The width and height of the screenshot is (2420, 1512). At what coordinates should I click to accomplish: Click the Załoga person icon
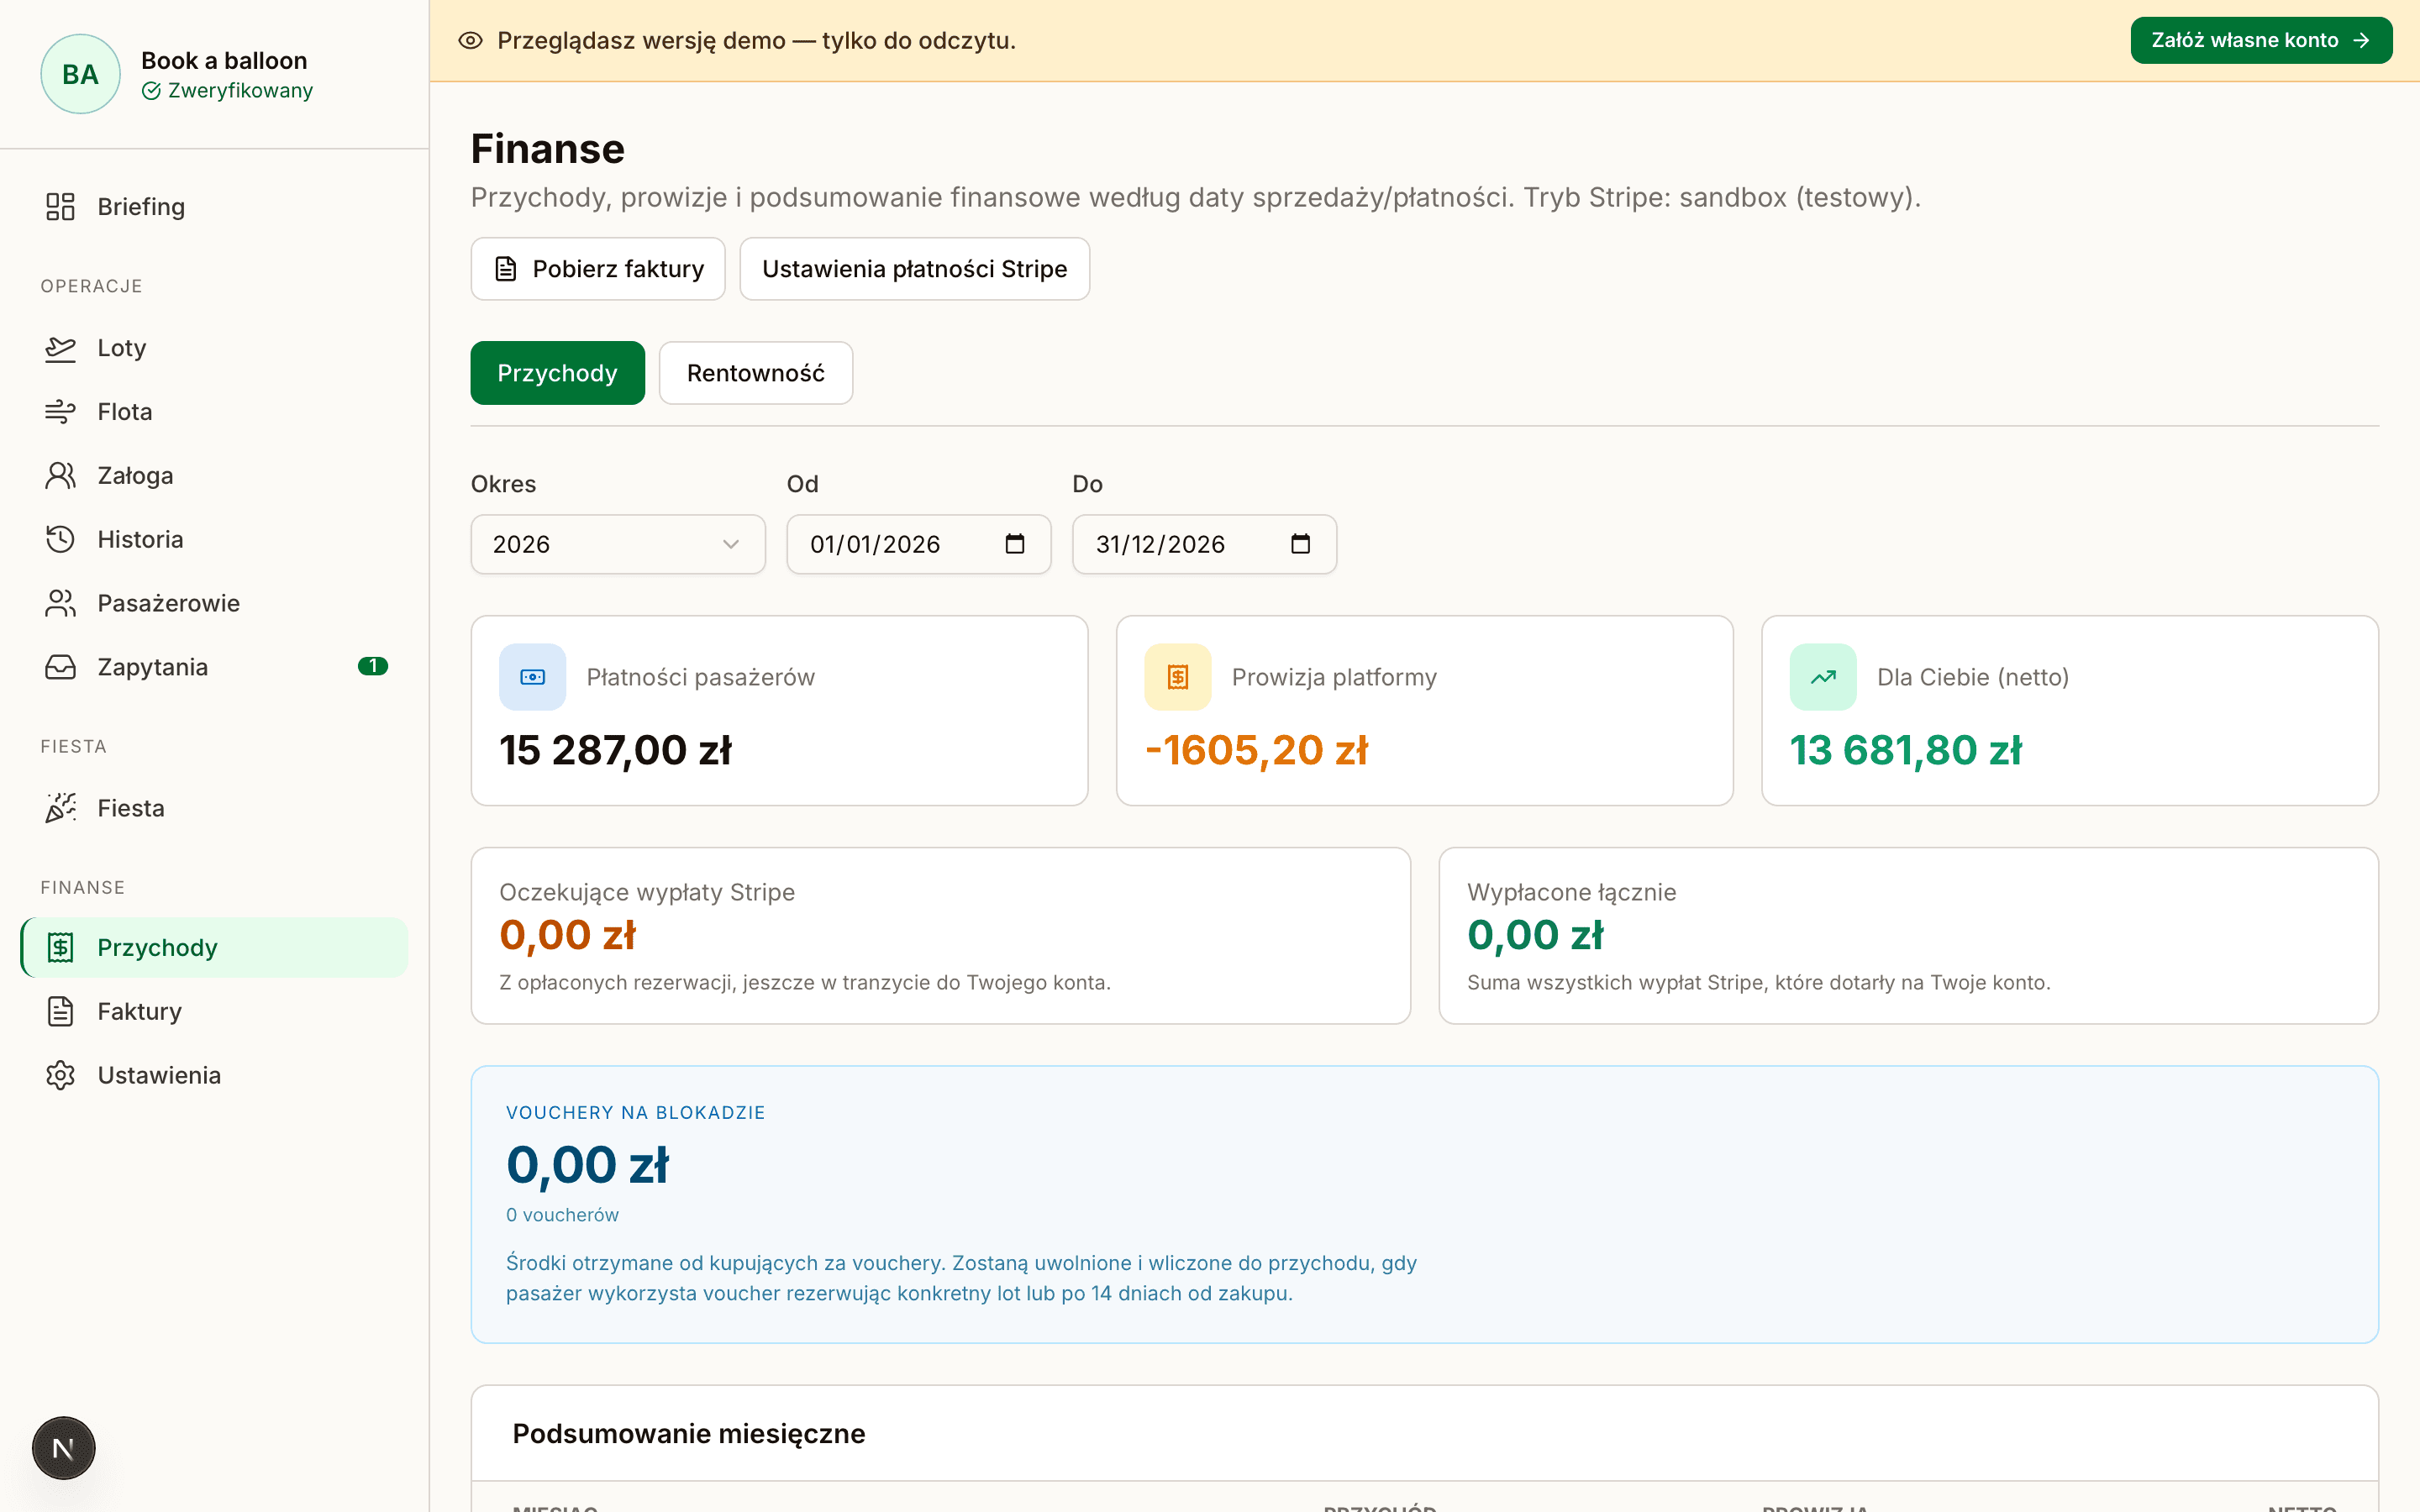click(x=60, y=476)
